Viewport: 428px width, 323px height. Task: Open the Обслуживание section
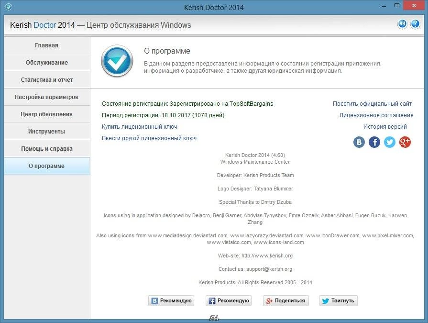click(x=47, y=63)
